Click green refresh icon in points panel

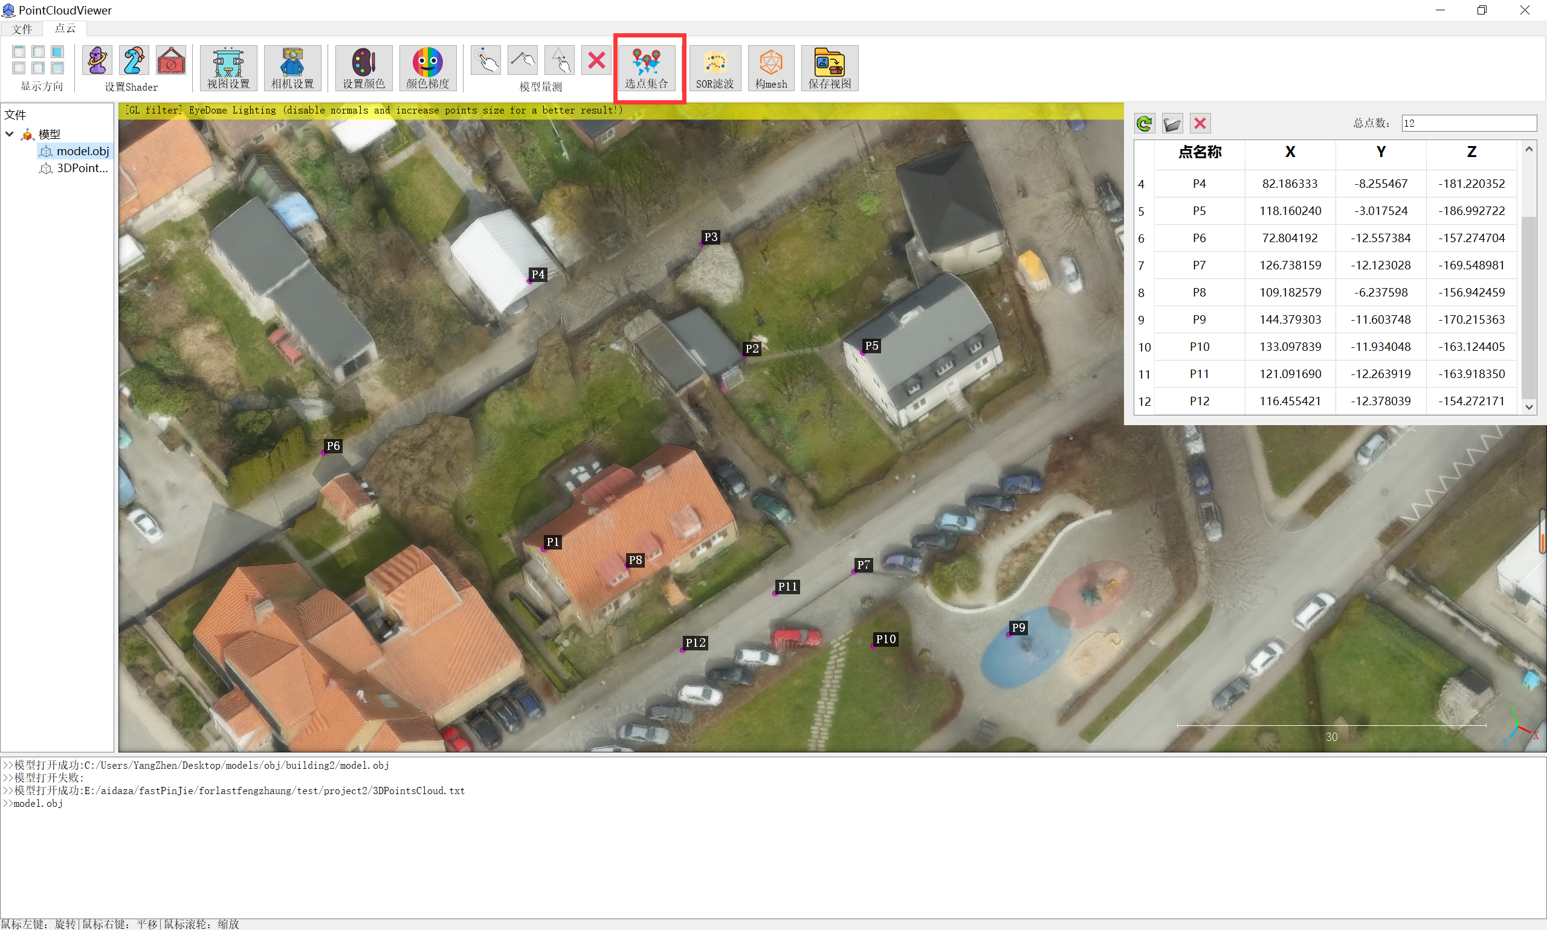click(1145, 123)
